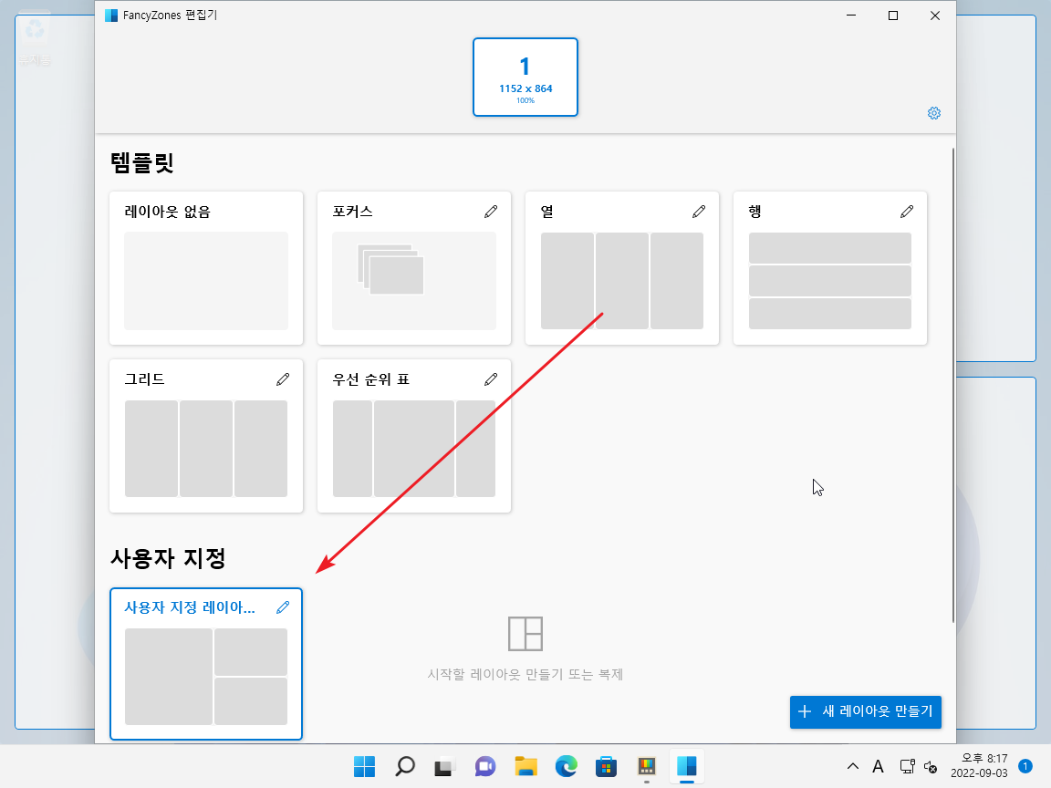The image size is (1051, 788).
Task: Click the 새 레이아웃 만들기 button
Action: coord(865,711)
